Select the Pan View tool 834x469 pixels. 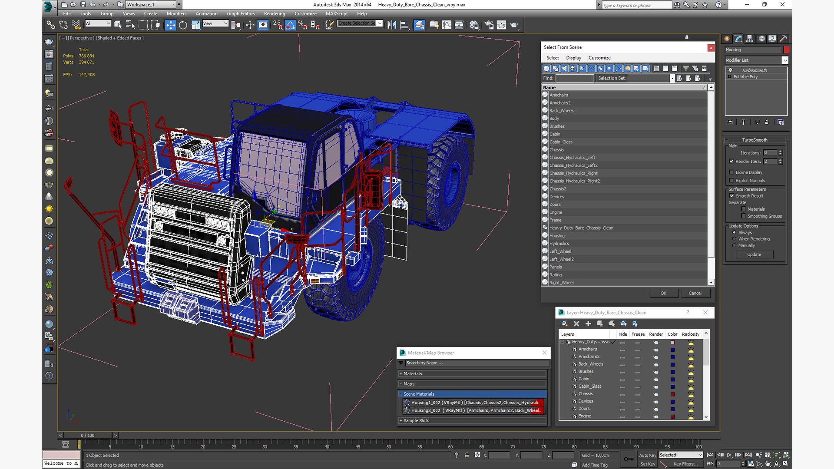coord(768,464)
